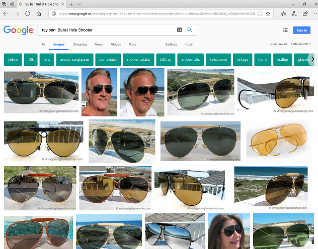
Task: Filter by the leather chip
Action: (283, 60)
